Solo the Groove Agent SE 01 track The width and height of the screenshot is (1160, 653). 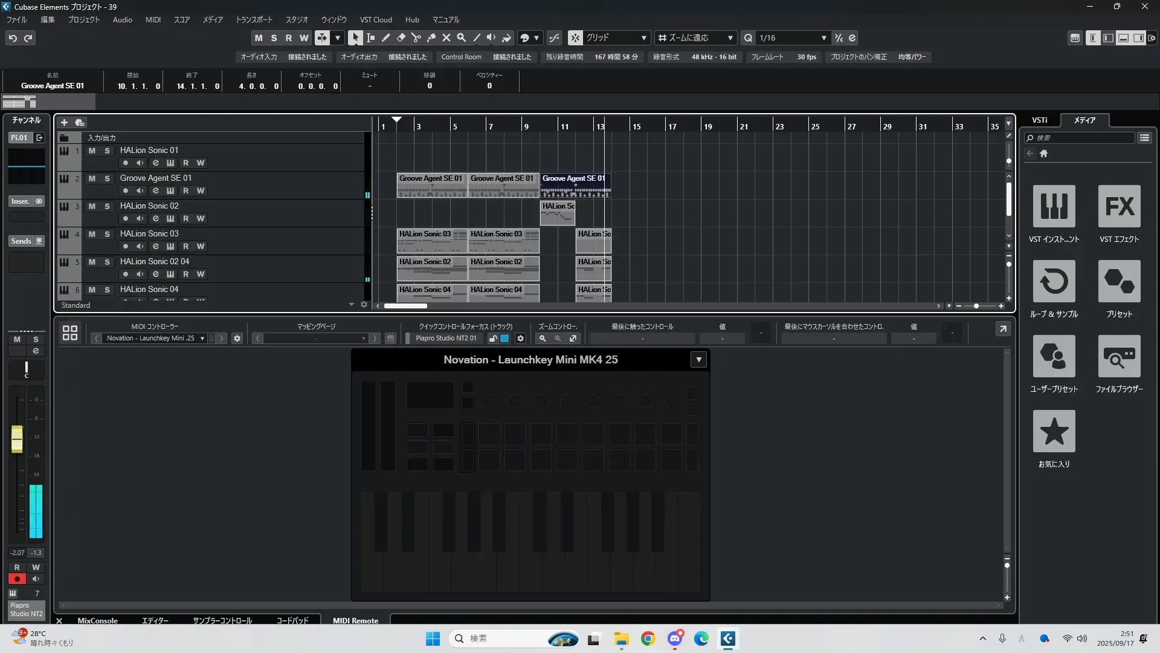tap(107, 178)
